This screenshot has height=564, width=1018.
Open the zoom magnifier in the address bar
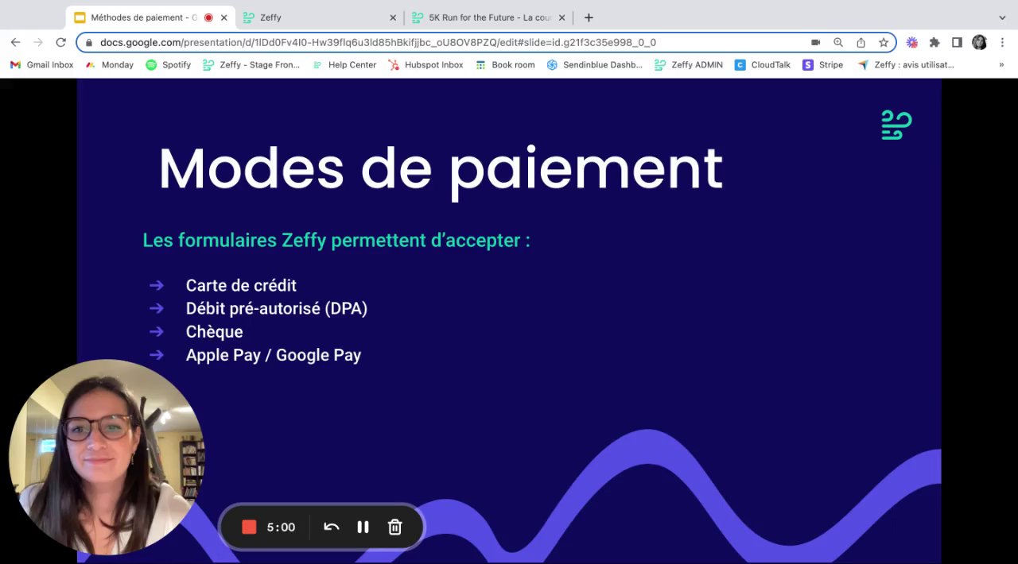(x=838, y=42)
